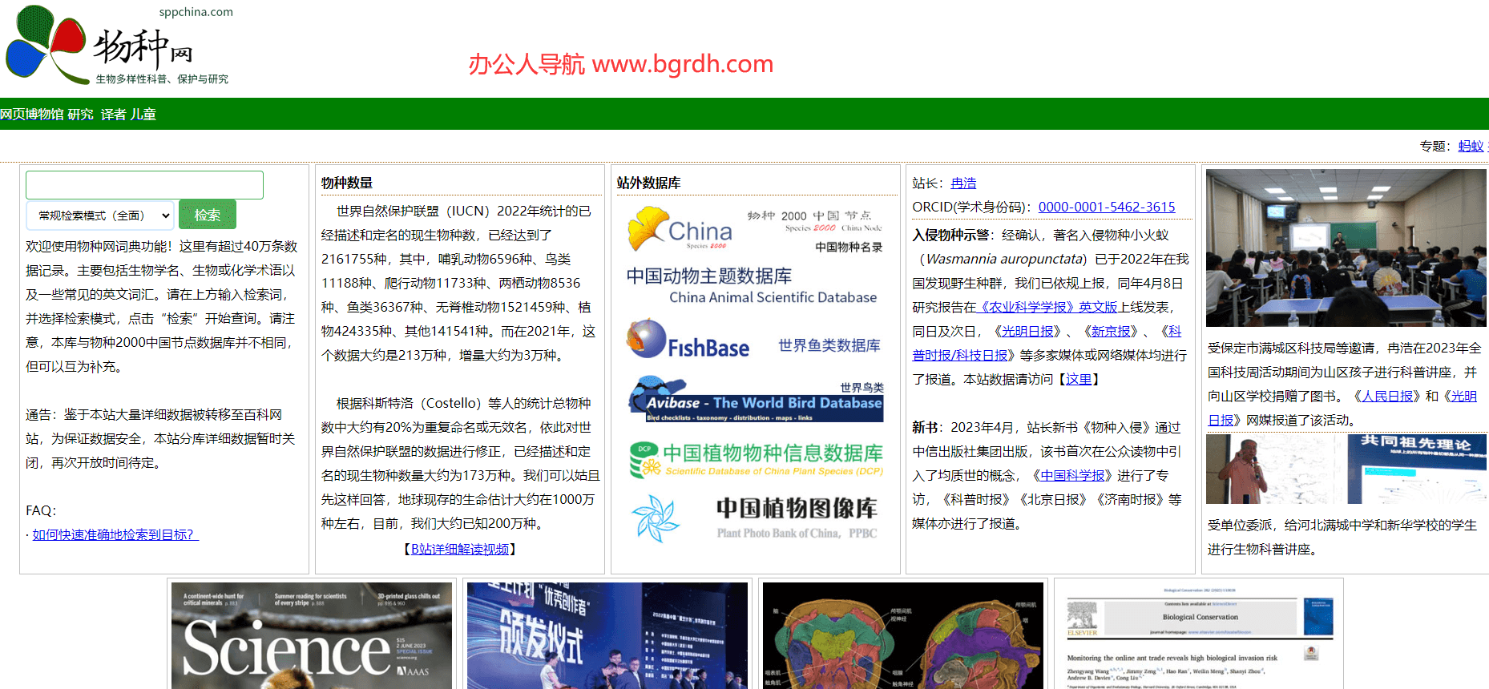Click the 物种网 site logo
The height and width of the screenshot is (689, 1489).
(x=119, y=45)
